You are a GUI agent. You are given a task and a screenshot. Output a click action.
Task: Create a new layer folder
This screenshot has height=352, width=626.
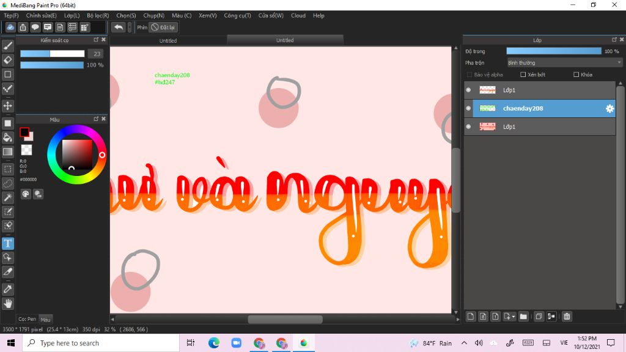523,317
